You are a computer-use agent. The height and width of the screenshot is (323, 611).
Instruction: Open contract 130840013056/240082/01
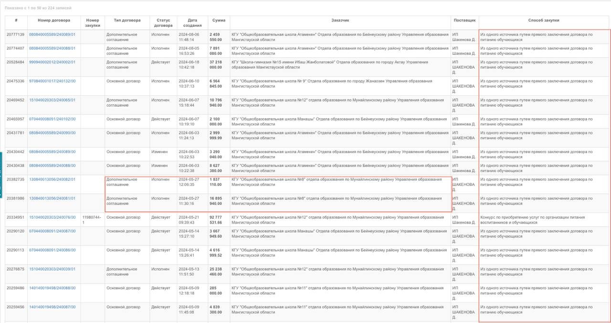pos(52,179)
